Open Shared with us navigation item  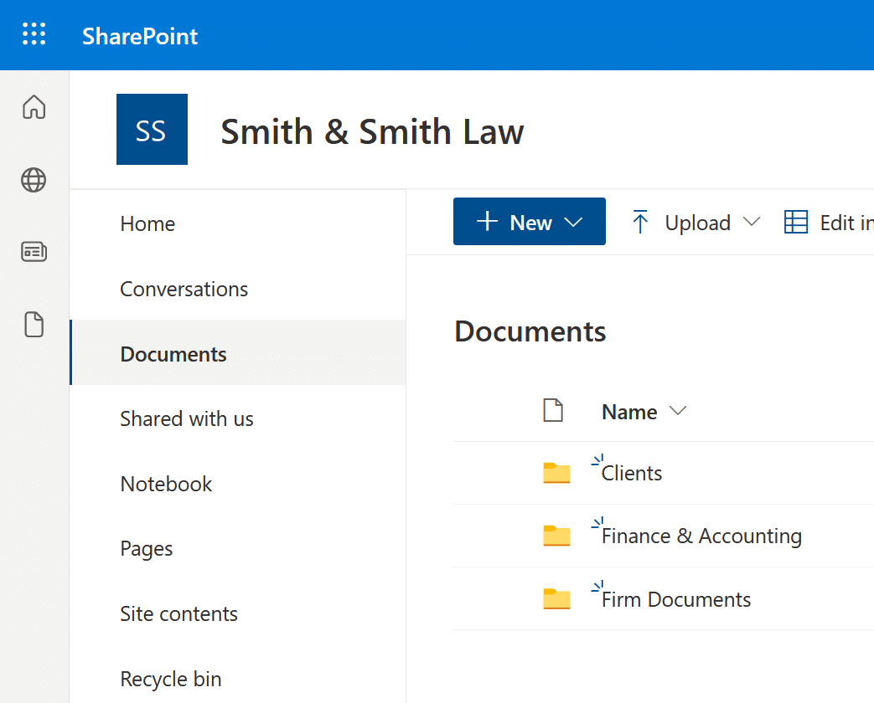point(238,418)
